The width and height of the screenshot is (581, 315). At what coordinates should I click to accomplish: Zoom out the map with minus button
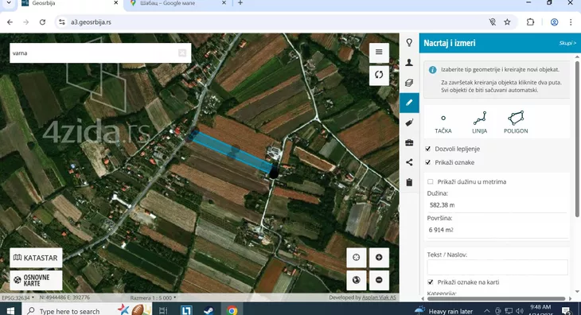379,280
